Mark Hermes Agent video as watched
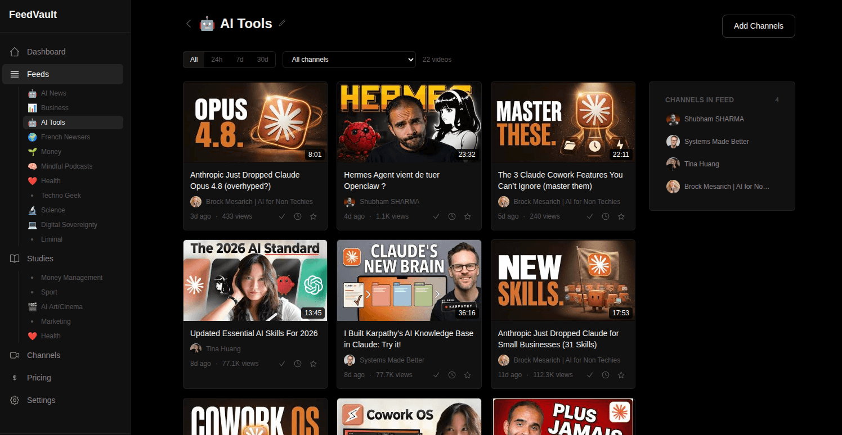 pos(436,216)
